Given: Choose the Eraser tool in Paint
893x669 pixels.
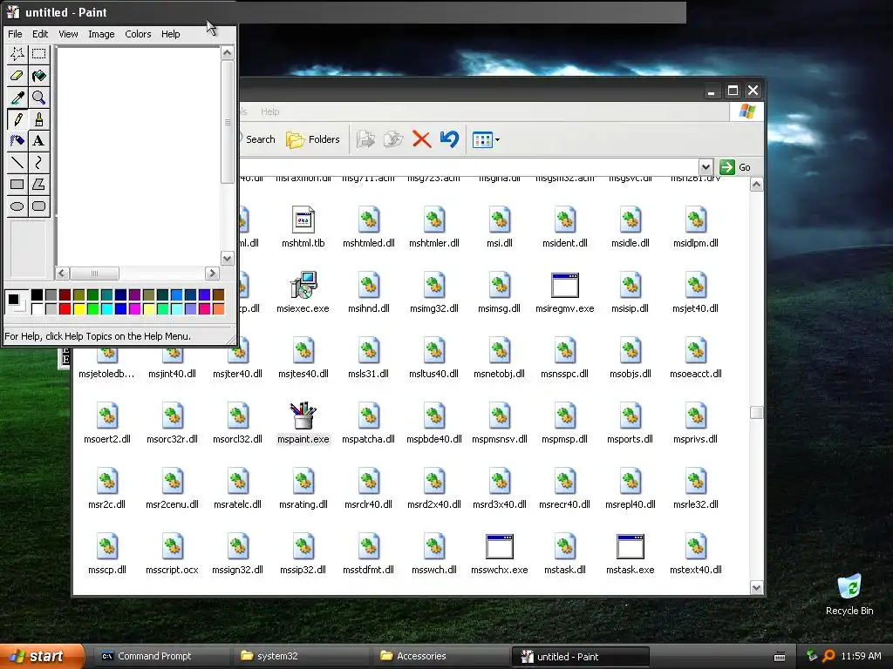Looking at the screenshot, I should tap(17, 76).
